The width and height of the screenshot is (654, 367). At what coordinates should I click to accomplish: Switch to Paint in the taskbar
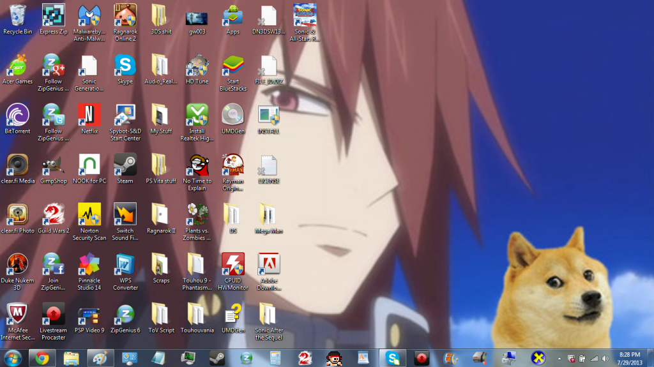point(100,358)
